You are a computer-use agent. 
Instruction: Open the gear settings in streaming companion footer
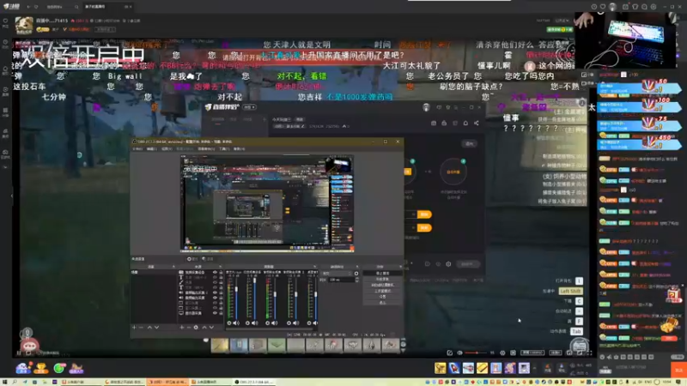tap(448, 264)
